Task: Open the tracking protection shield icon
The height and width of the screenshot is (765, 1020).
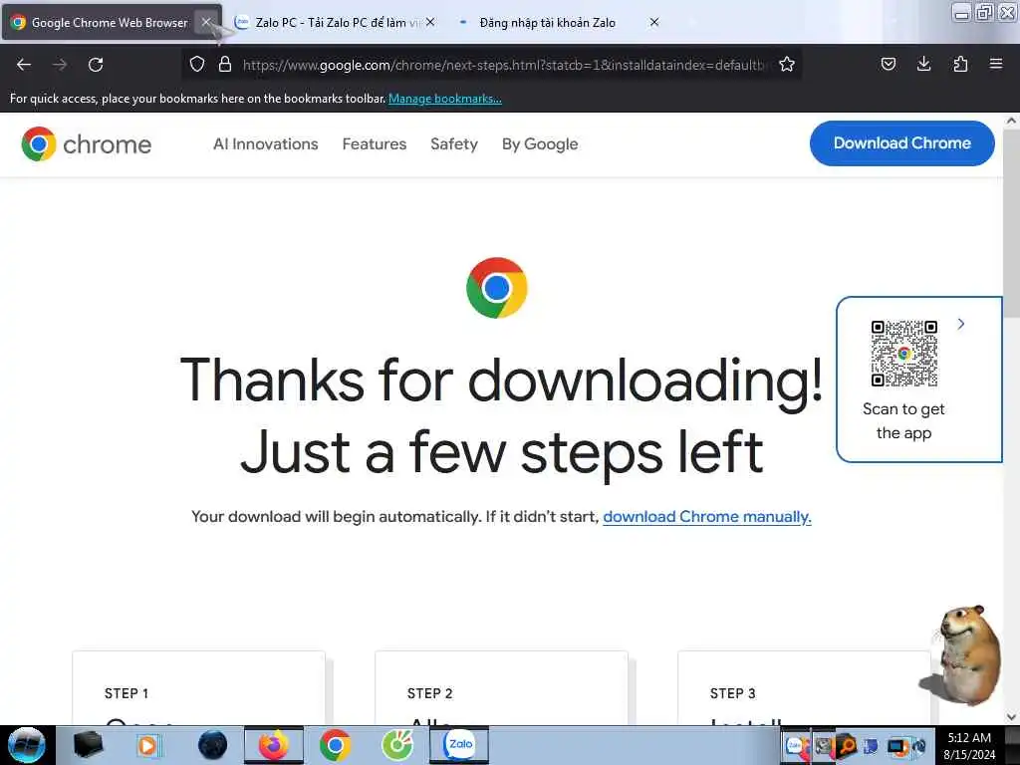Action: point(197,64)
